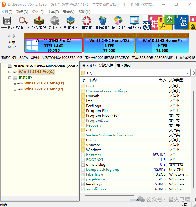Viewport: 196px width, 207px height.
Task: Select the VMware folder
Action: point(93,145)
